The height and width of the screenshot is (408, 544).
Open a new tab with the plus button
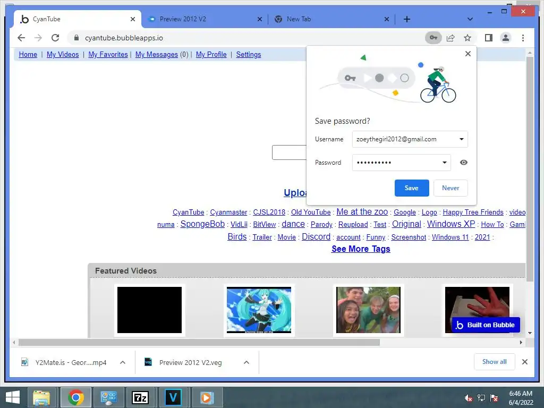click(407, 19)
